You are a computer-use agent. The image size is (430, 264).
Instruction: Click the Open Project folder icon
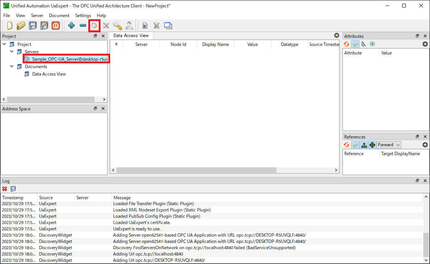pyautogui.click(x=21, y=26)
